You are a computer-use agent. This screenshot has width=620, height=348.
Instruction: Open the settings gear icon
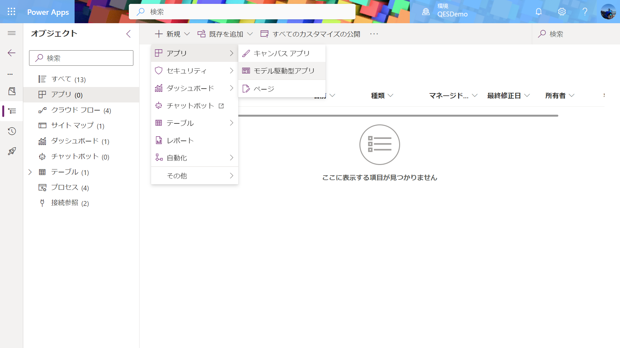coord(562,12)
